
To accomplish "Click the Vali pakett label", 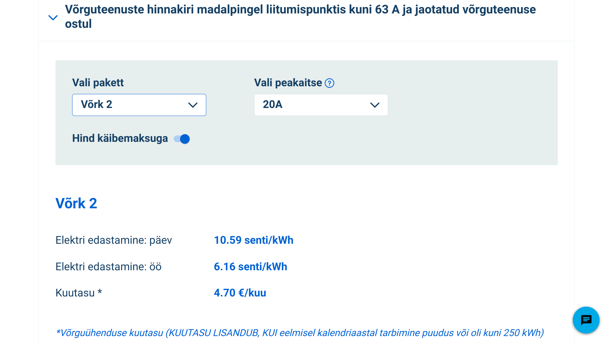I will pyautogui.click(x=98, y=83).
